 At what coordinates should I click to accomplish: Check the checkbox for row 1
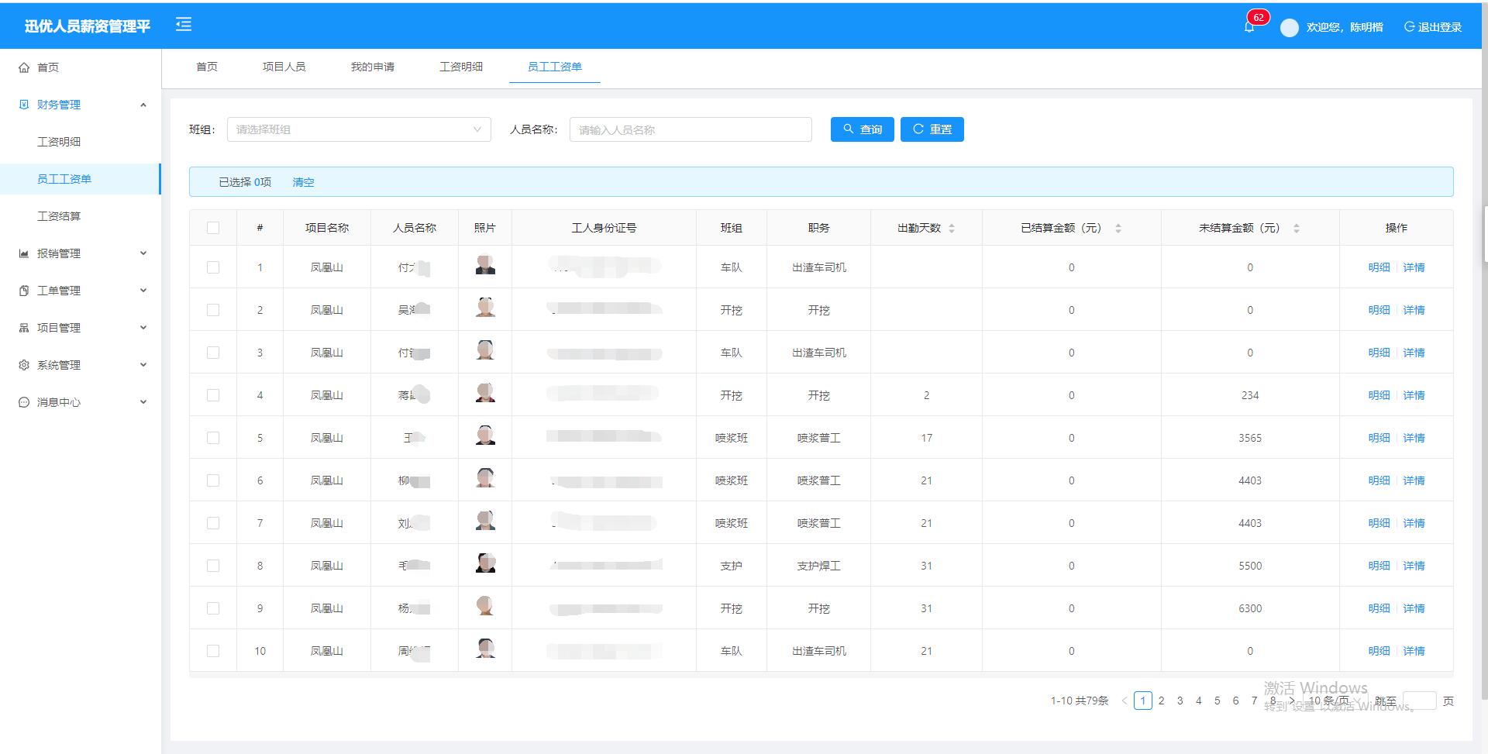point(213,267)
